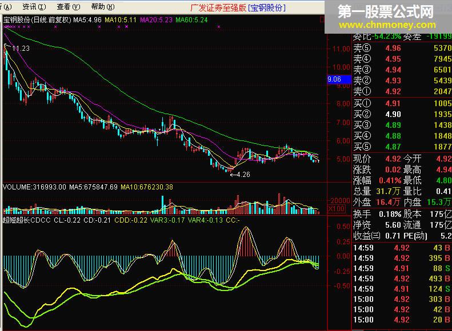Click the 总量 31.7万 value

(389, 191)
